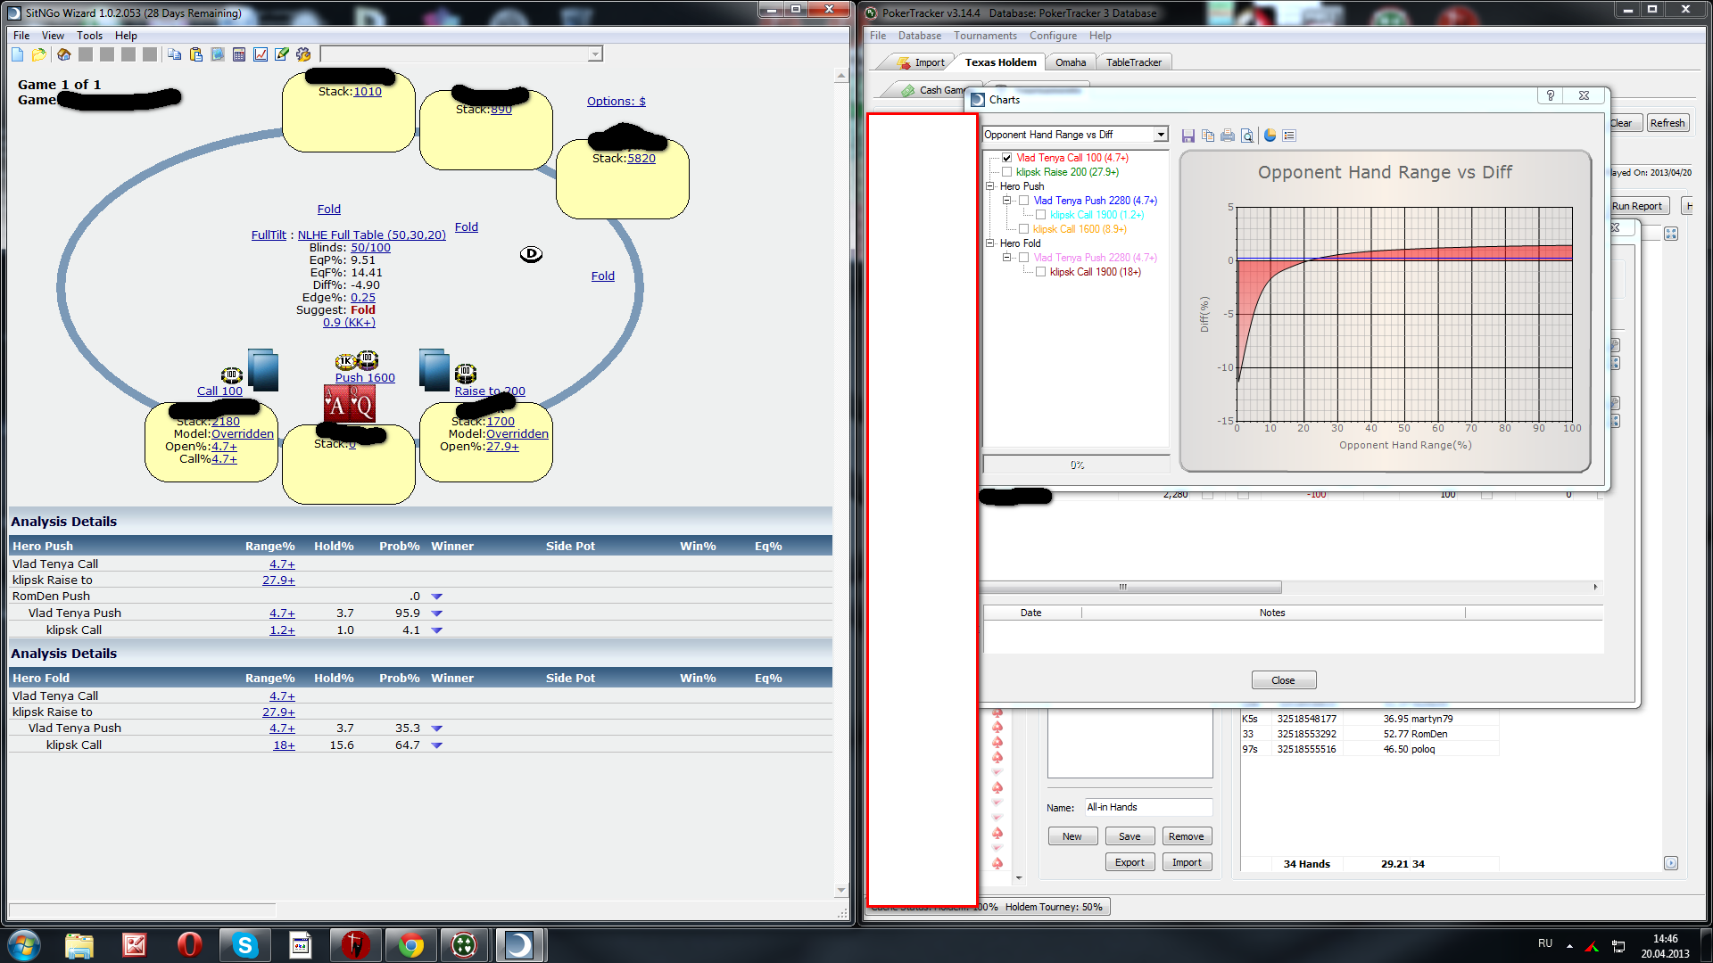The image size is (1713, 963).
Task: Click the Copy icon in SitNGo Wizard toolbar
Action: click(175, 54)
